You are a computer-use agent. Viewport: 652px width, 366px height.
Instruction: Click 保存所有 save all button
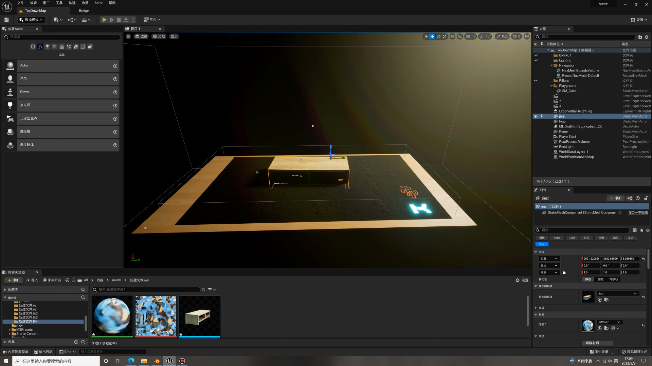[52, 280]
